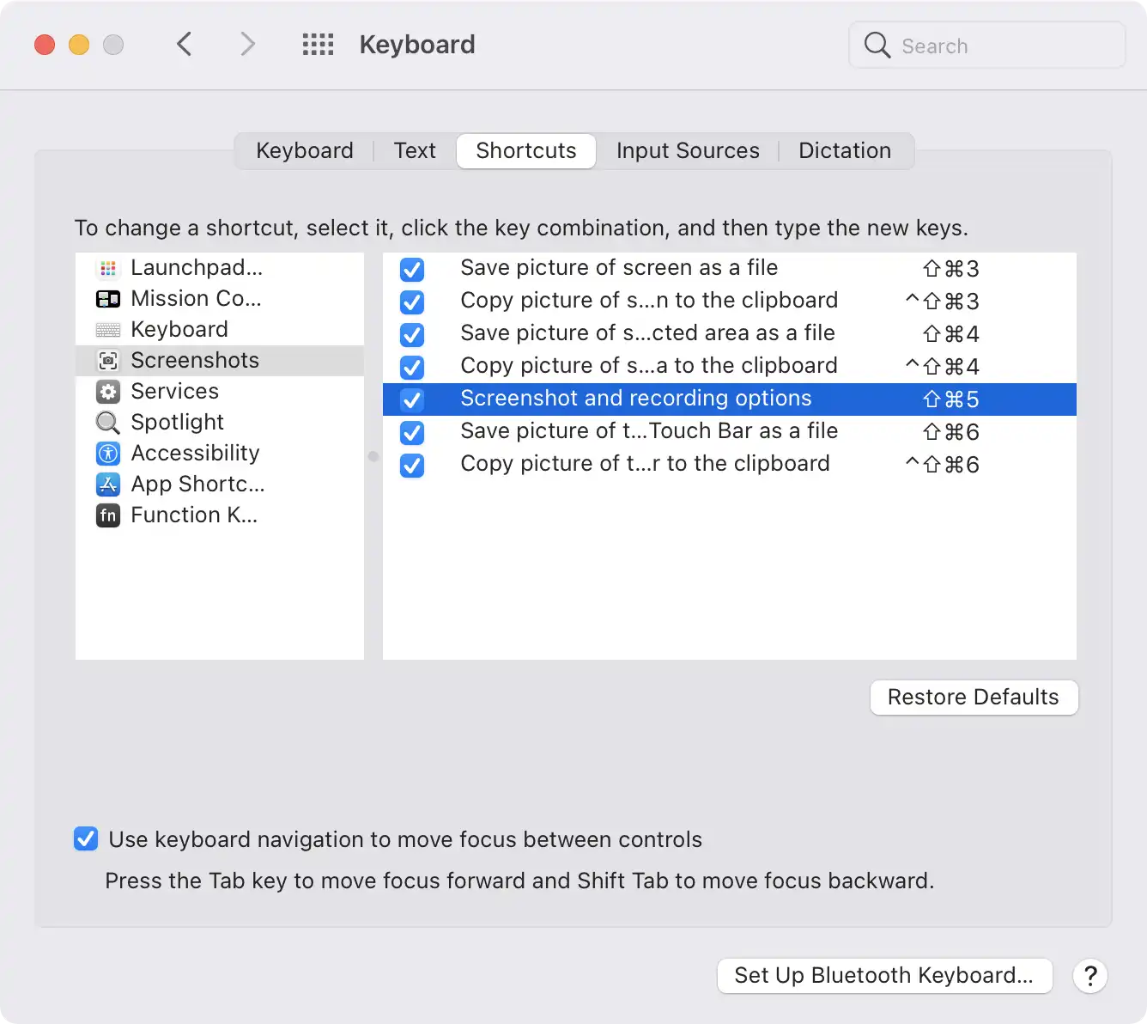Click the ⇧⌘3 key combination

click(x=951, y=270)
